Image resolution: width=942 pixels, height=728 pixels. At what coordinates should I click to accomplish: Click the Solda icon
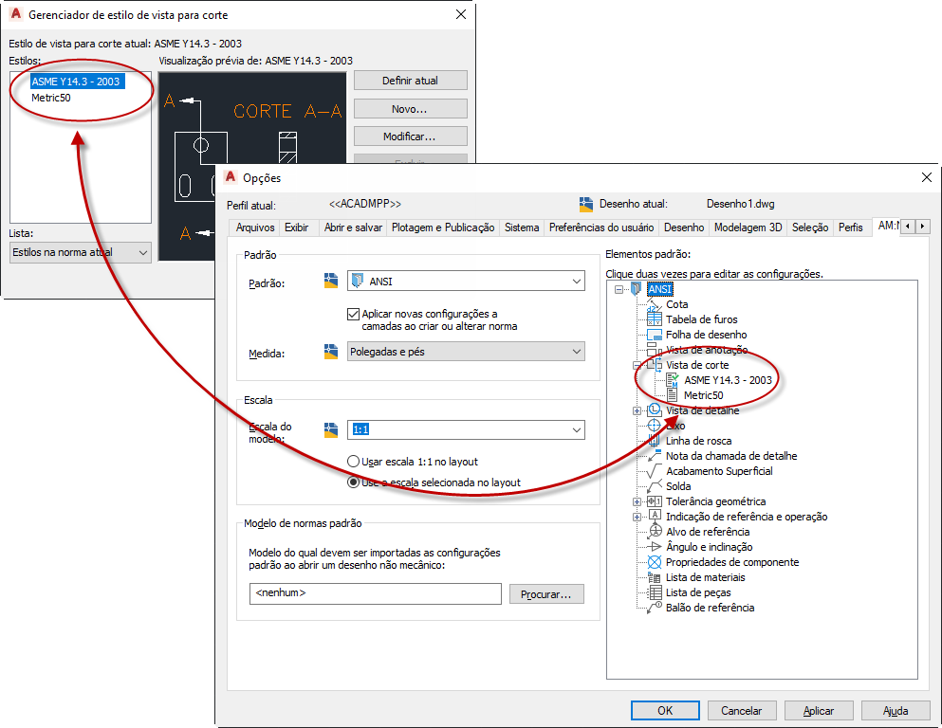click(x=654, y=486)
